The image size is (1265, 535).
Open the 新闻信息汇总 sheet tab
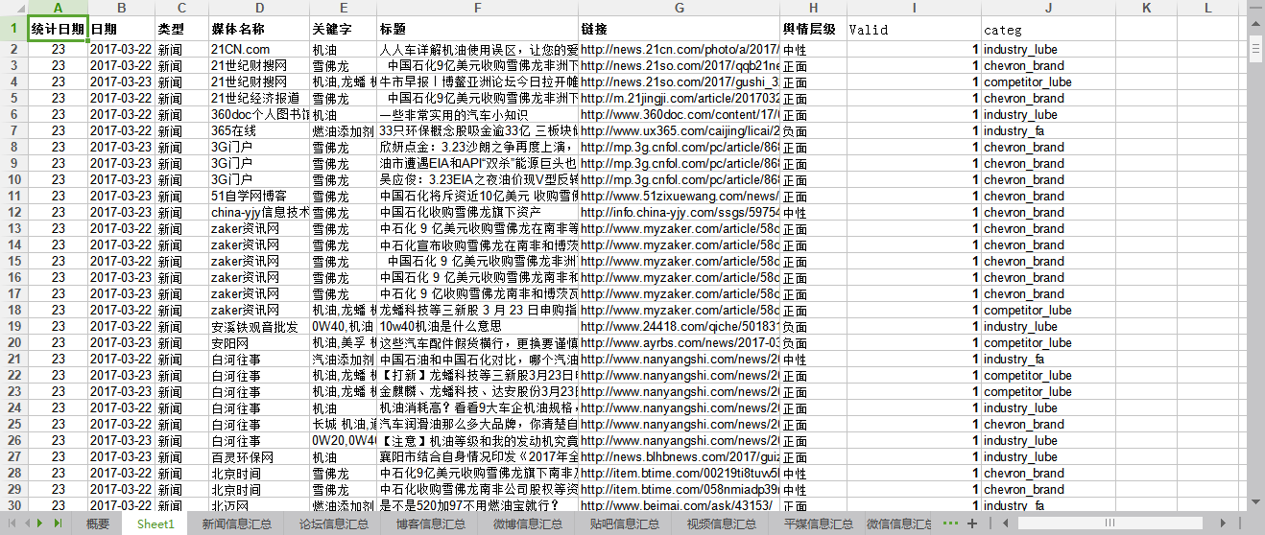(x=236, y=523)
